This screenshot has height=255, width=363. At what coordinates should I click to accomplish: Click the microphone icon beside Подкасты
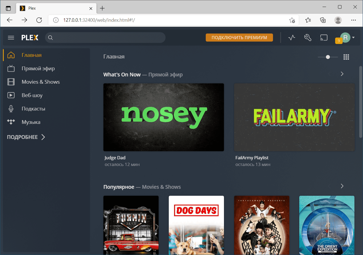tap(11, 109)
